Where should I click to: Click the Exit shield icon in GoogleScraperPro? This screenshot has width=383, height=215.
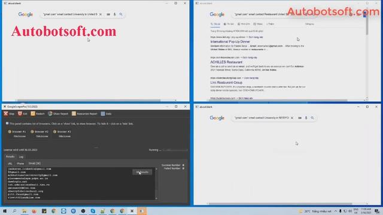point(20,113)
